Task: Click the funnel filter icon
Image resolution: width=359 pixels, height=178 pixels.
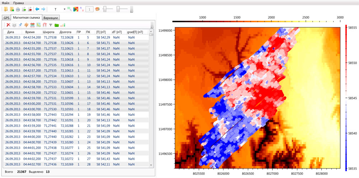Action: (x=51, y=25)
